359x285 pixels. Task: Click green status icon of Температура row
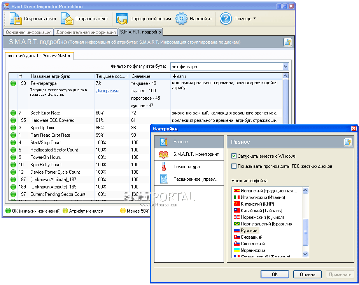13,83
